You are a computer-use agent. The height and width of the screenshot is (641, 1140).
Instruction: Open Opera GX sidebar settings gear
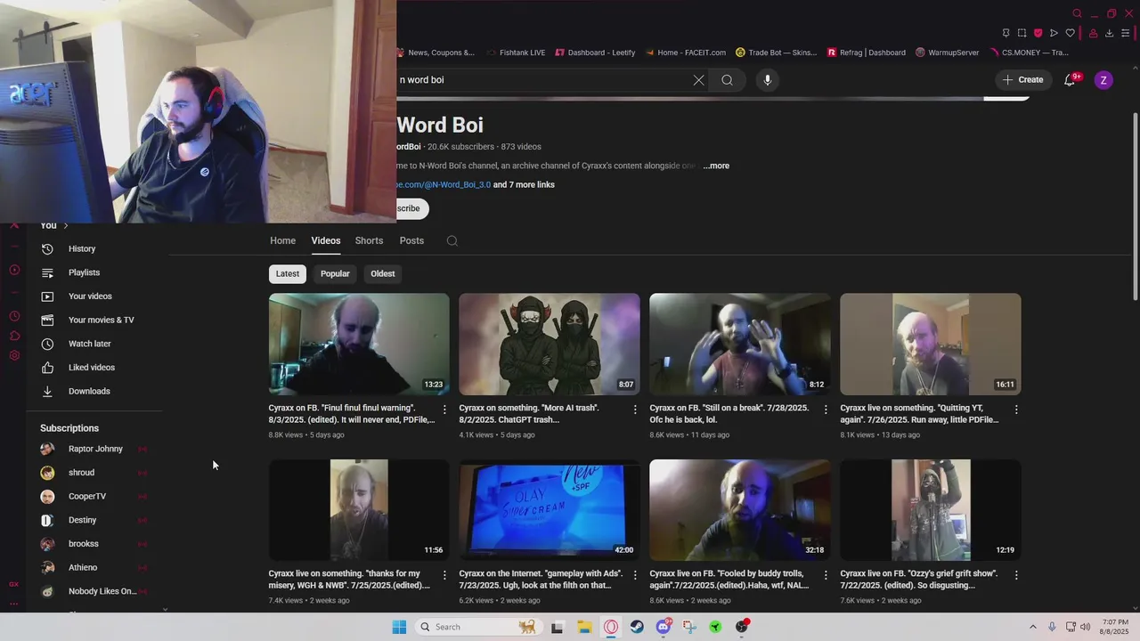[x=14, y=356]
